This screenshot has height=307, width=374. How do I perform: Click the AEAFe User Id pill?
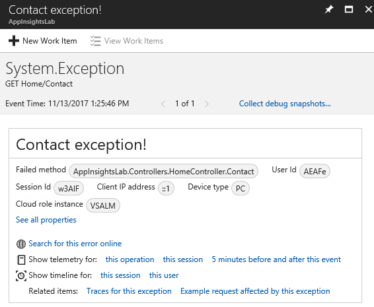pyautogui.click(x=315, y=171)
